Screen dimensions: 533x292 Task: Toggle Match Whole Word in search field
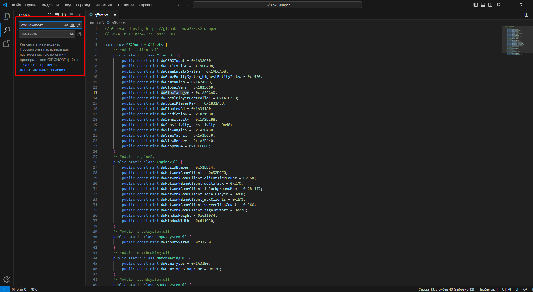tap(72, 25)
